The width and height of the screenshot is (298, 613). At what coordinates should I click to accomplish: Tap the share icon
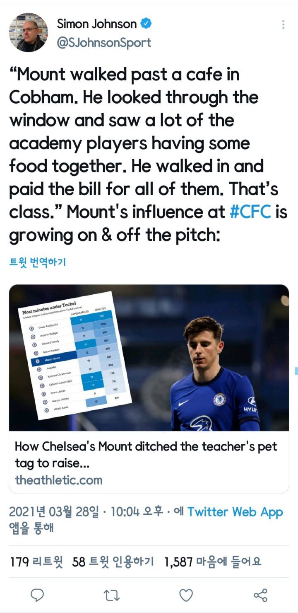click(260, 595)
